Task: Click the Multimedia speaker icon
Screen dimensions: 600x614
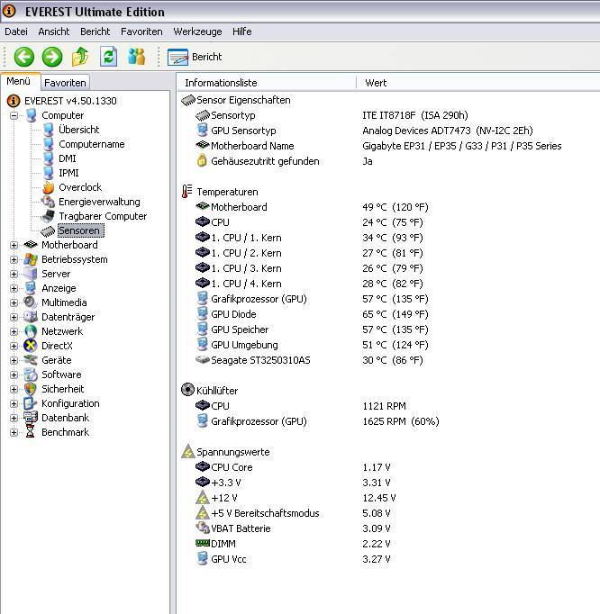Action: tap(31, 302)
